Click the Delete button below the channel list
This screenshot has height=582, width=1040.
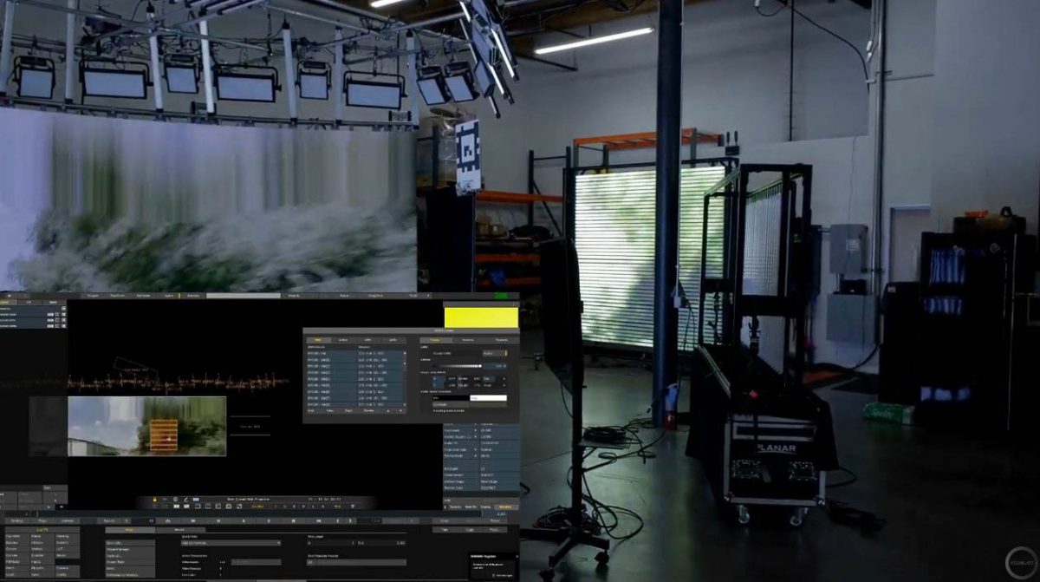coord(369,410)
